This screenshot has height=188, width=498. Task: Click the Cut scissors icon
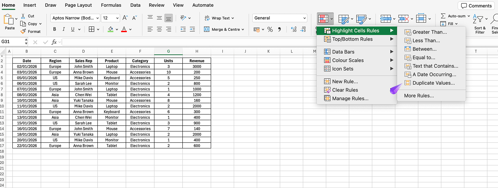click(x=23, y=16)
